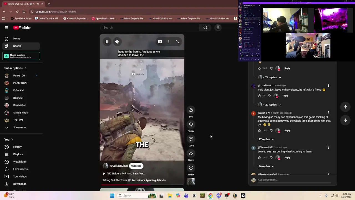
Task: Go to YouTube home via logo
Action: tap(22, 28)
